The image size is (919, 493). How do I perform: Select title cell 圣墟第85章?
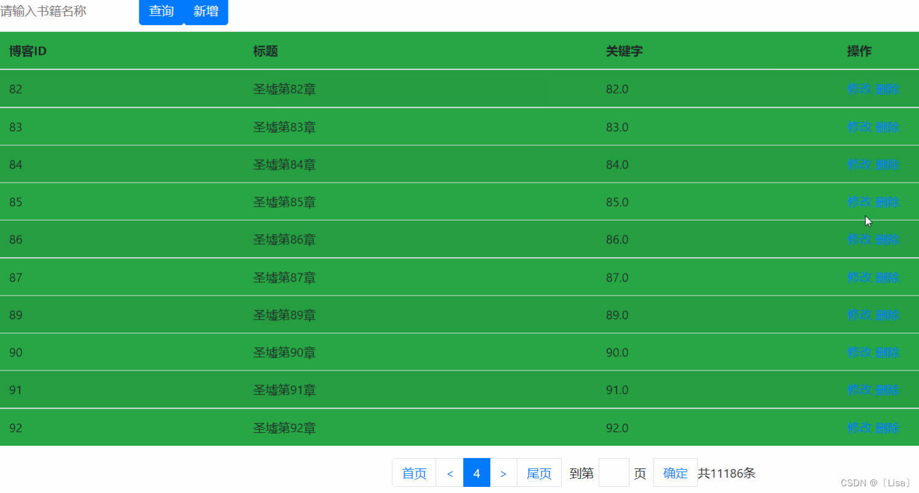pyautogui.click(x=285, y=202)
